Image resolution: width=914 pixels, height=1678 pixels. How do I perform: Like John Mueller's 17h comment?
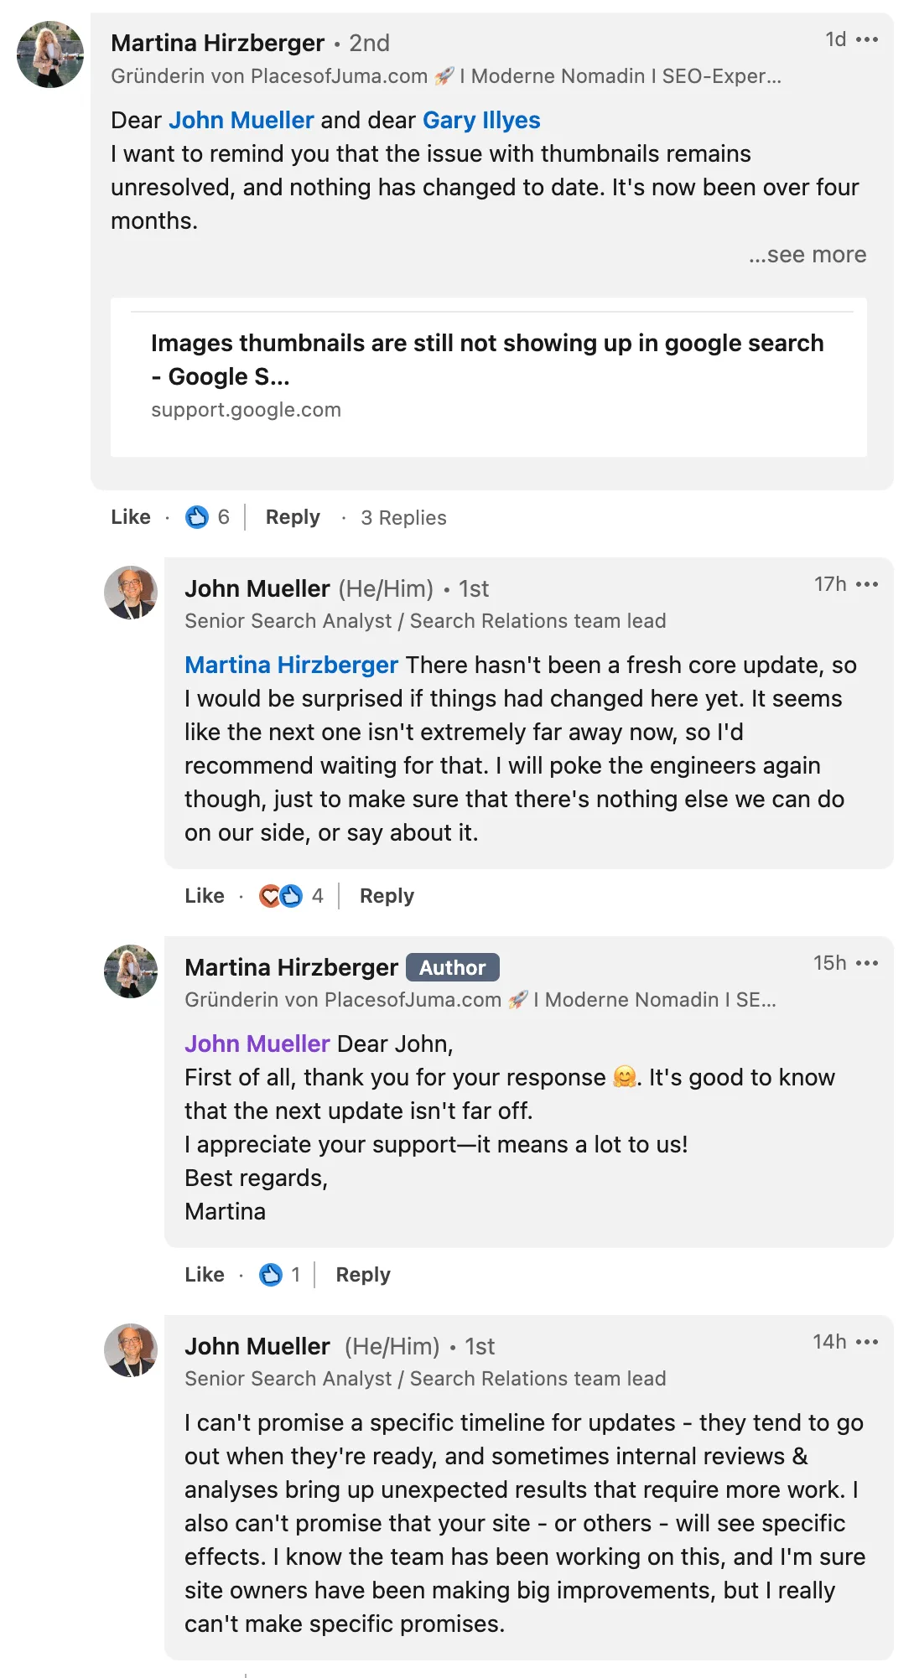tap(203, 895)
